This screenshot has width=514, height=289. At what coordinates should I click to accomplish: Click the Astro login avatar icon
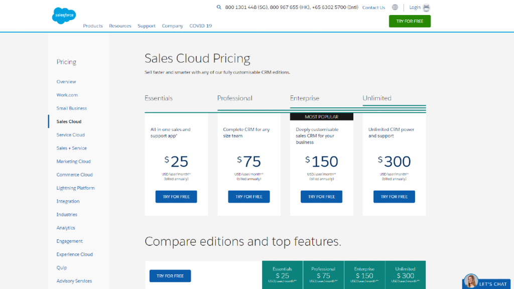[x=426, y=8]
